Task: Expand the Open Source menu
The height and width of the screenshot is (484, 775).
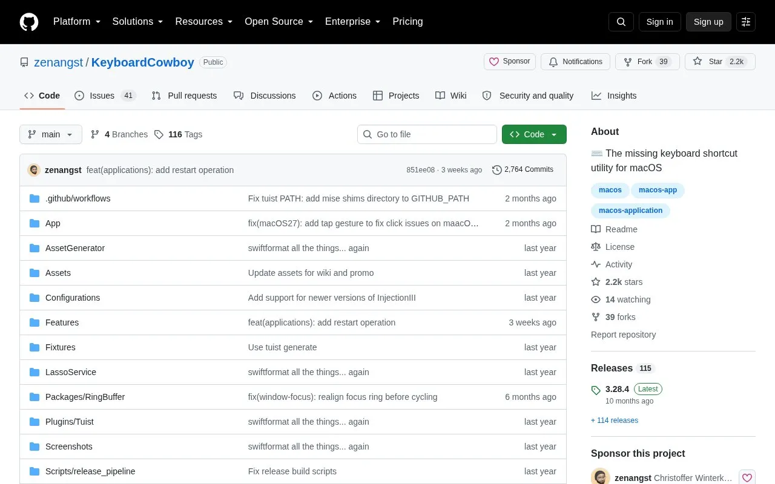Action: click(279, 22)
